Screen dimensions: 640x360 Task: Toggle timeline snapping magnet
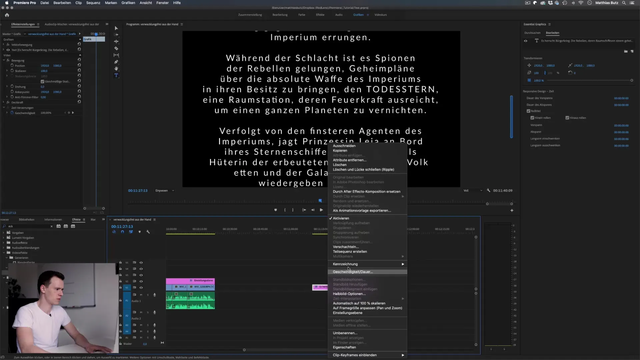click(122, 232)
